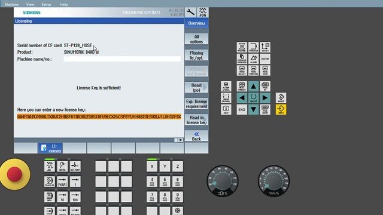Click the MENU SELECT key
This screenshot has height=215, width=383.
point(242,70)
